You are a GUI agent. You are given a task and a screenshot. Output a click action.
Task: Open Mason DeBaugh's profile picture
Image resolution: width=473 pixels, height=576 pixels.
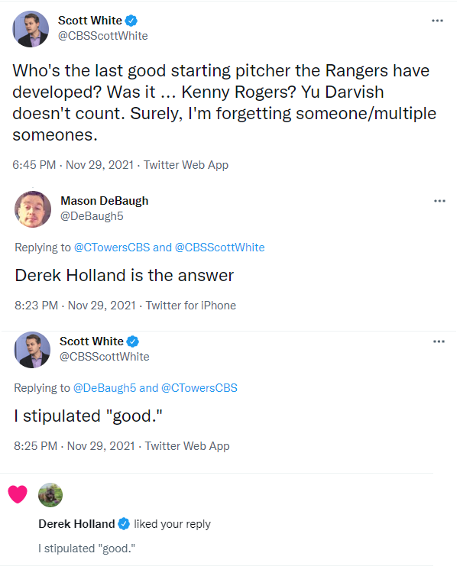click(33, 209)
